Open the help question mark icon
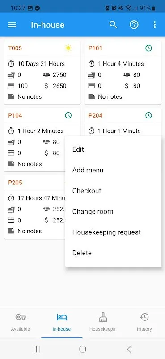Image resolution: width=165 pixels, height=359 pixels. pyautogui.click(x=134, y=25)
